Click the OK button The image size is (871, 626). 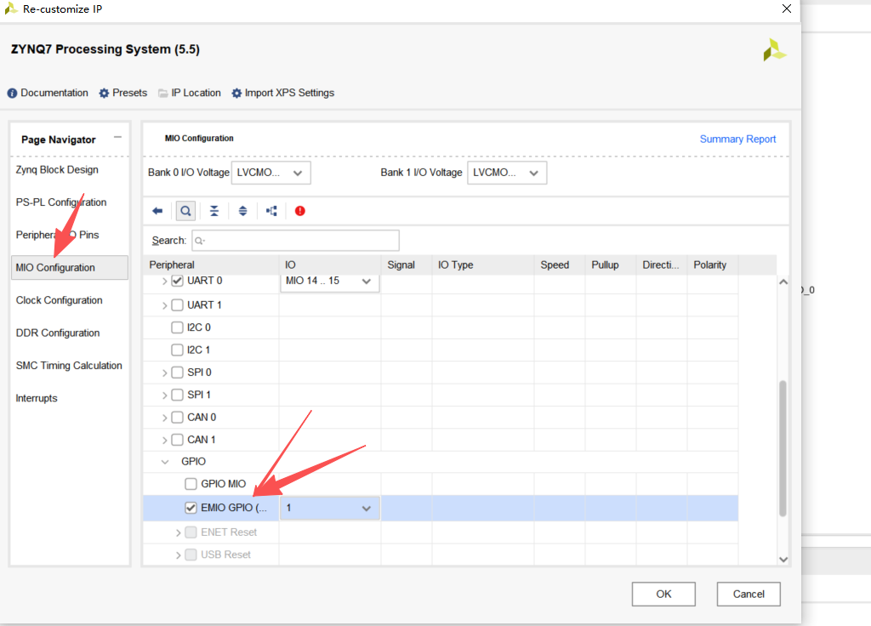point(663,595)
